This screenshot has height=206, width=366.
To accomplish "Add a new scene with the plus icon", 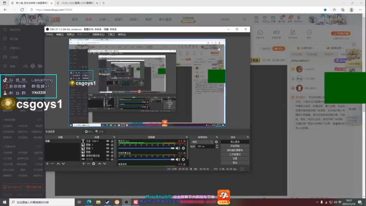I will [48, 164].
